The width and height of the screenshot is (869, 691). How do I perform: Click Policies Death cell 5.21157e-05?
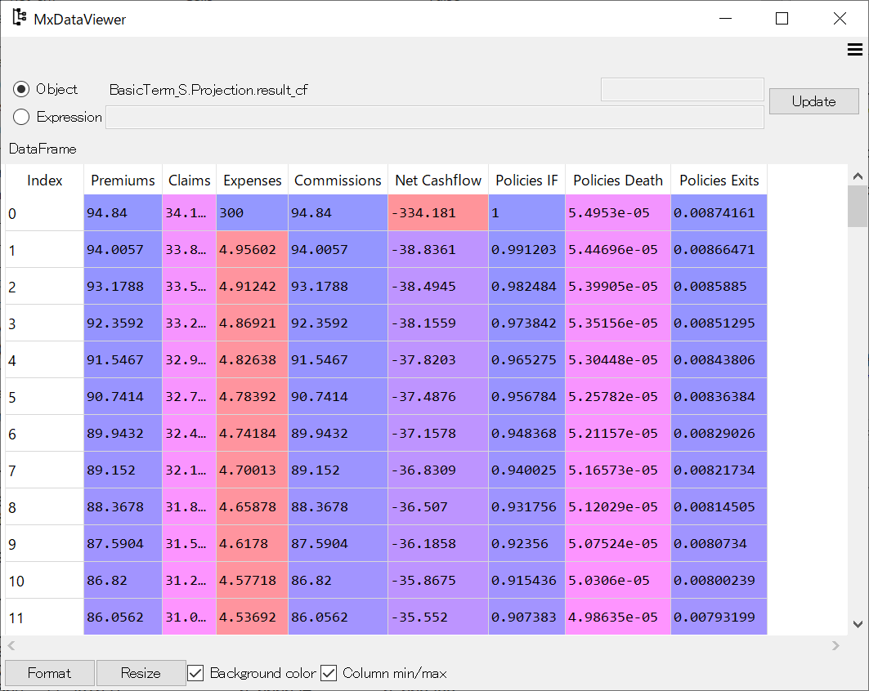[618, 434]
